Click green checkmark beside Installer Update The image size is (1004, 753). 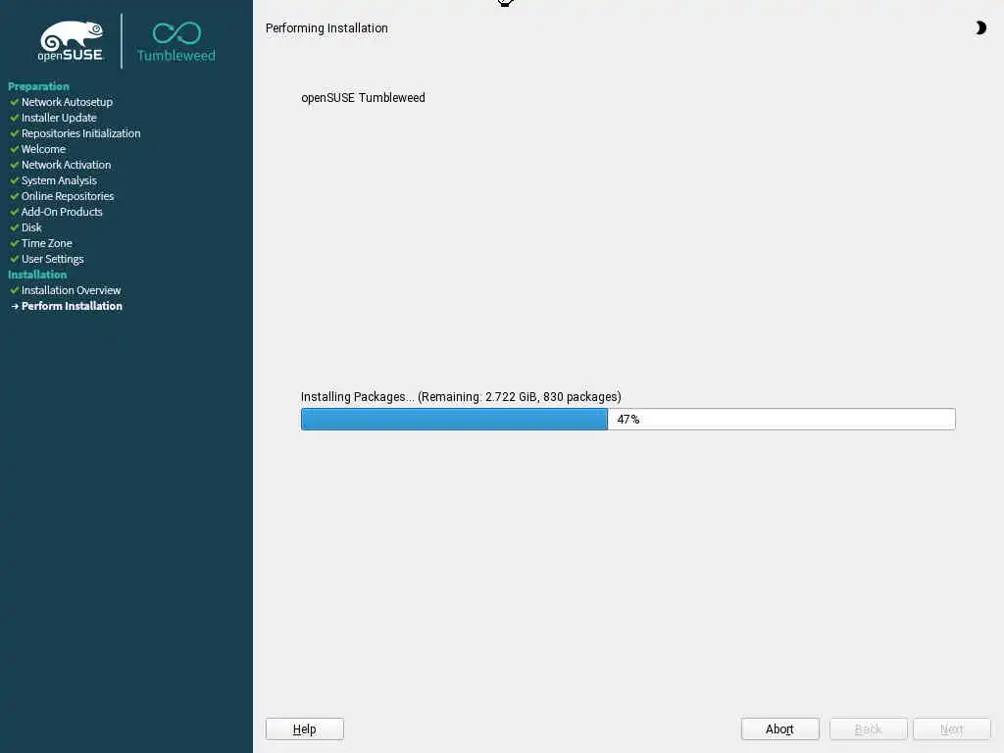point(14,118)
